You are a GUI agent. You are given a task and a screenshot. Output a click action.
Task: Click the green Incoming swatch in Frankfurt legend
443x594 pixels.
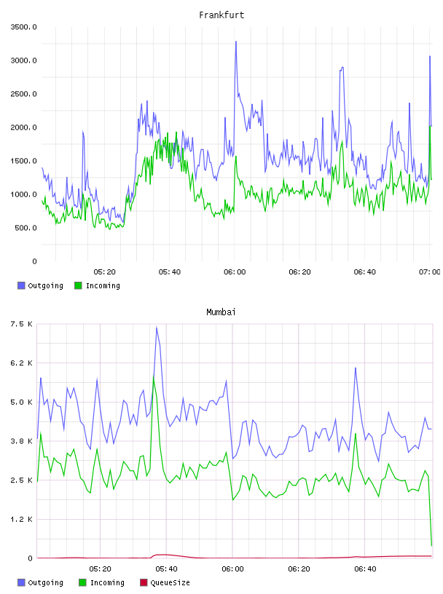[x=78, y=285]
